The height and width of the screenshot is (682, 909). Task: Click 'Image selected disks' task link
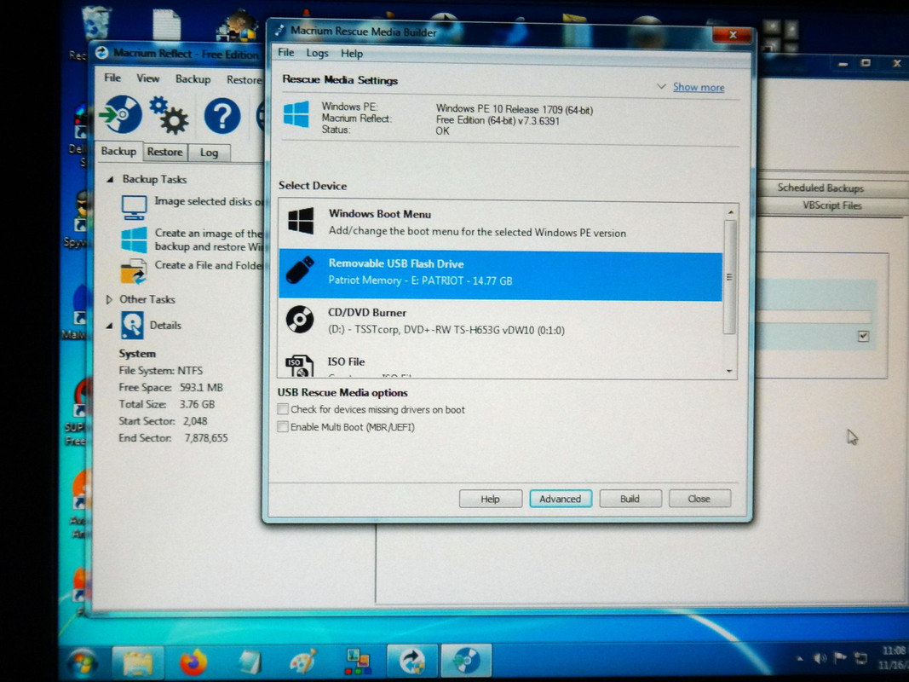(x=209, y=202)
